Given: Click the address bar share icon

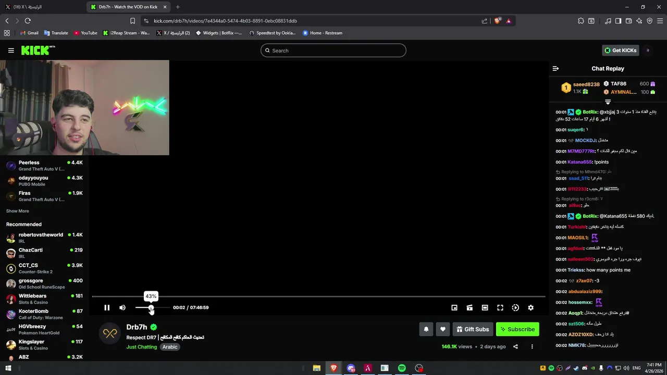Looking at the screenshot, I should (x=485, y=21).
